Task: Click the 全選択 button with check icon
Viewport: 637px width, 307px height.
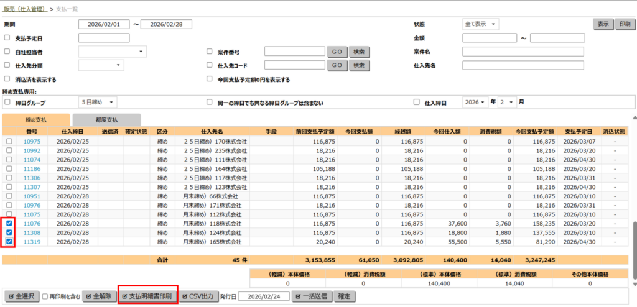Action: pyautogui.click(x=22, y=296)
